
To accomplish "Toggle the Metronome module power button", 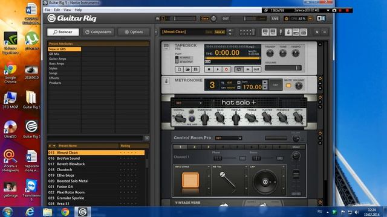I will (320, 79).
